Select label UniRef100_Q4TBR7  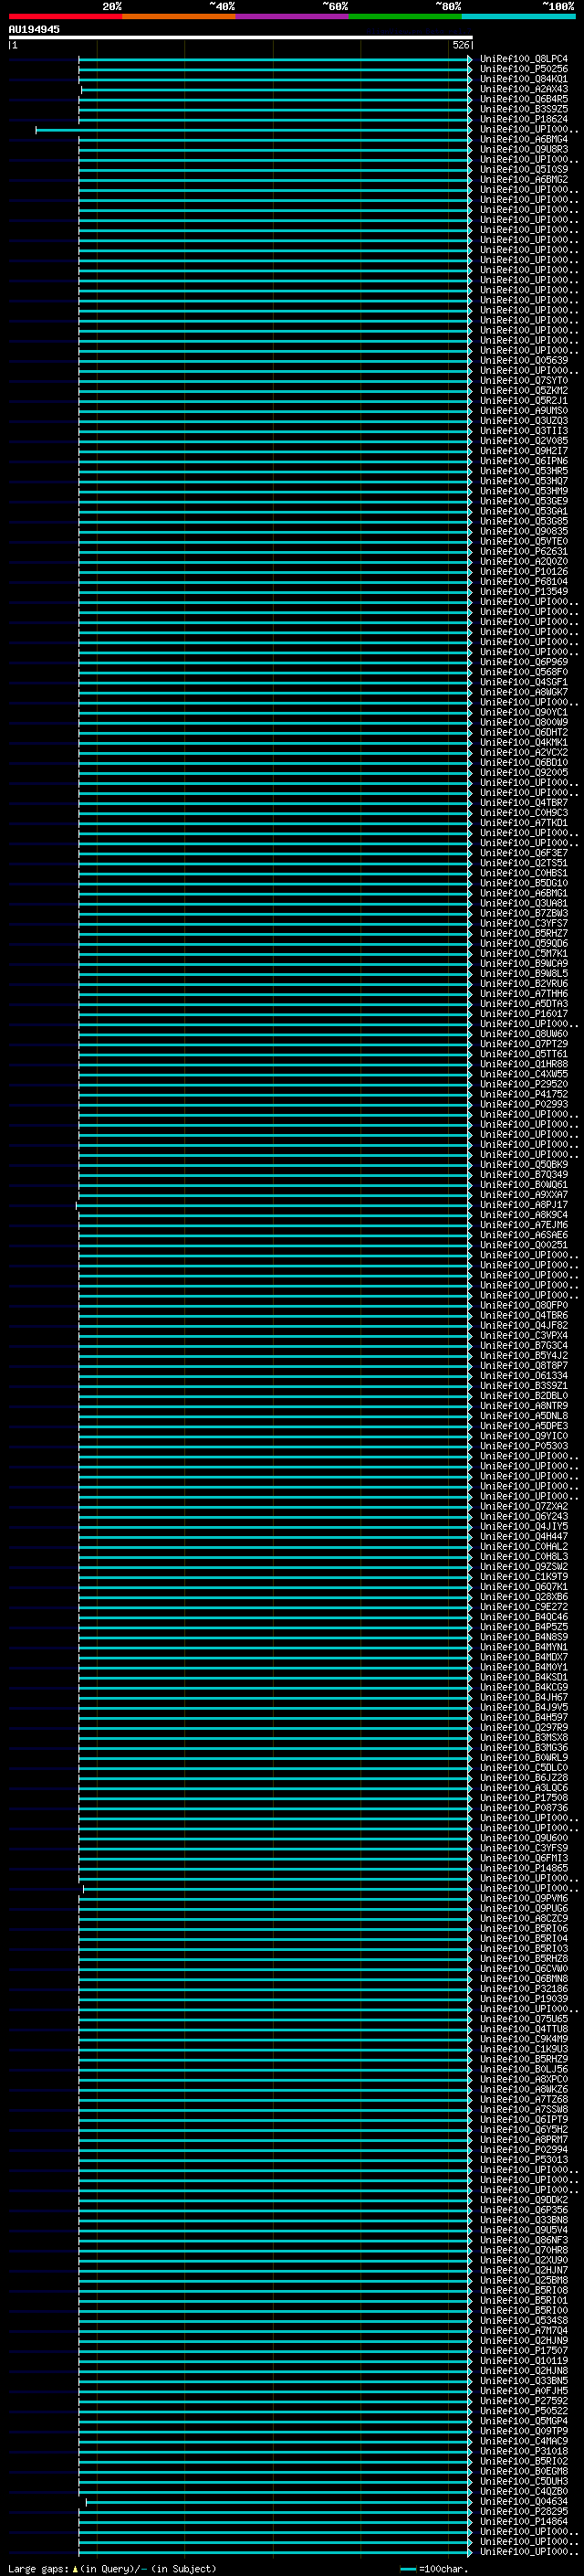point(524,802)
